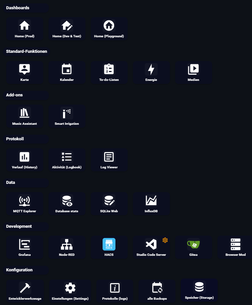Open Database stats eye-database icon
Viewport: 252px width, 305px height.
(67, 200)
